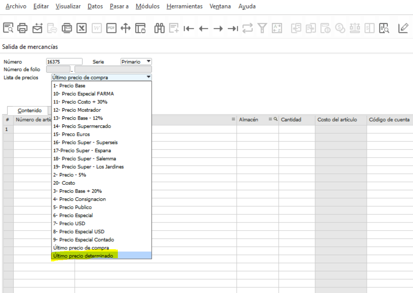The height and width of the screenshot is (293, 413).
Task: Open the Módulos menu
Action: 147,6
